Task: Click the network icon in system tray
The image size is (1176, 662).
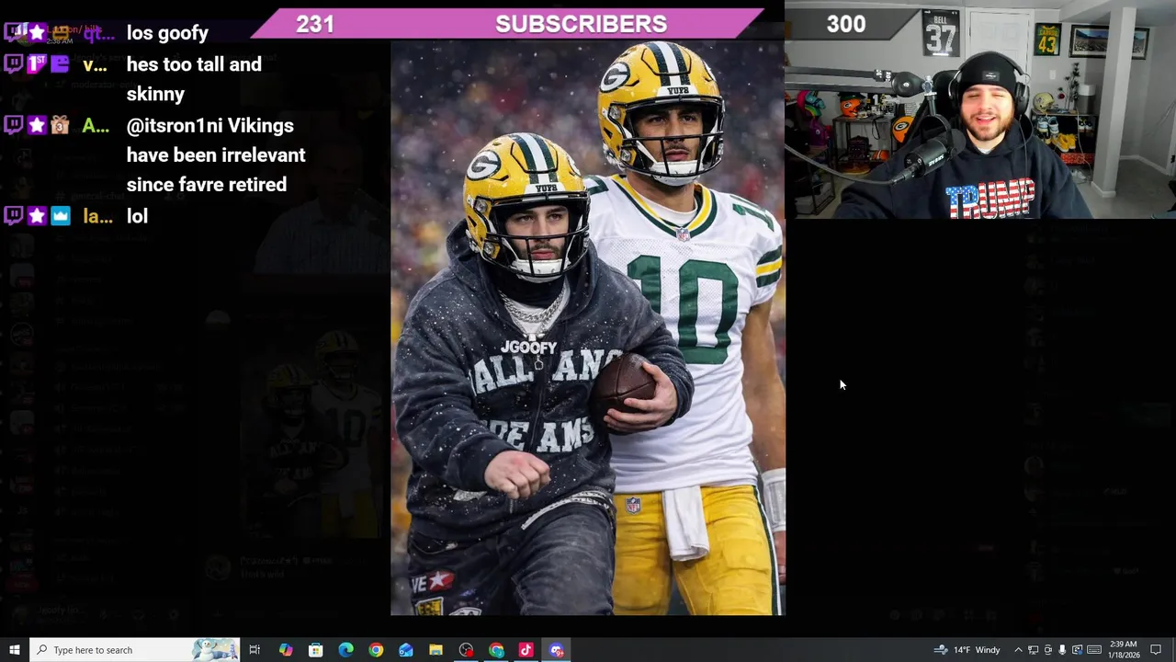Action: coord(1033,650)
